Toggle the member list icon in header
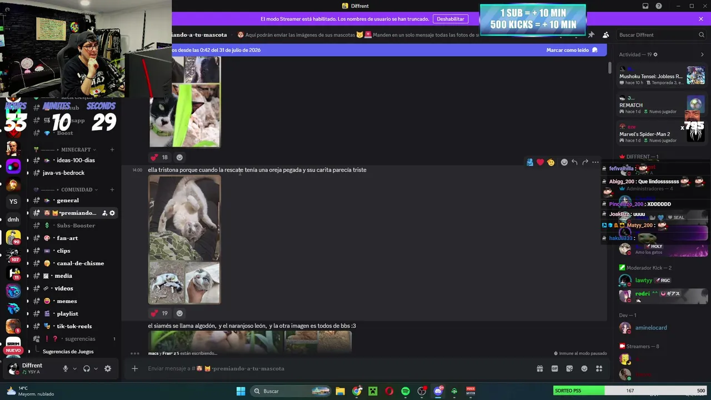 606,35
